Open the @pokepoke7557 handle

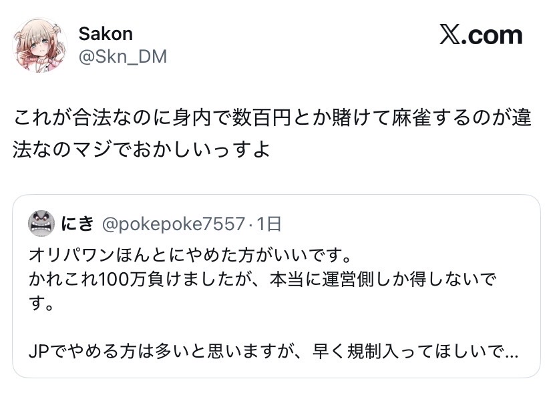coord(173,224)
